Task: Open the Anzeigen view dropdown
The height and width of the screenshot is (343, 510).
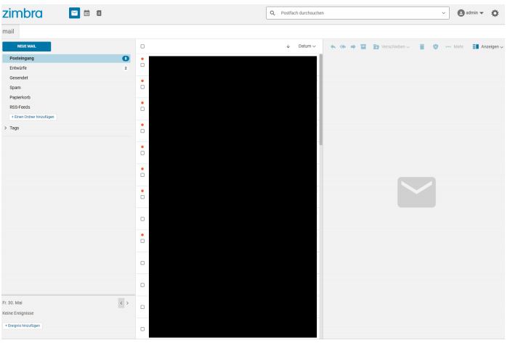Action: point(488,46)
